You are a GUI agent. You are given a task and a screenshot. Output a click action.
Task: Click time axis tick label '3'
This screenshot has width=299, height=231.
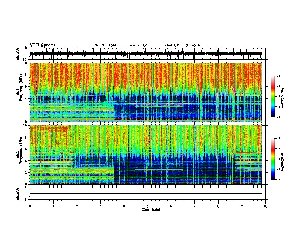pos(100,206)
